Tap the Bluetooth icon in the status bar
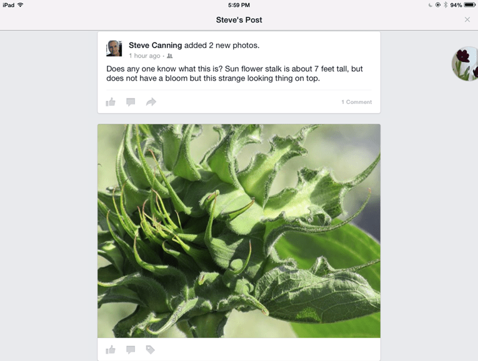The height and width of the screenshot is (361, 478). coord(446,5)
